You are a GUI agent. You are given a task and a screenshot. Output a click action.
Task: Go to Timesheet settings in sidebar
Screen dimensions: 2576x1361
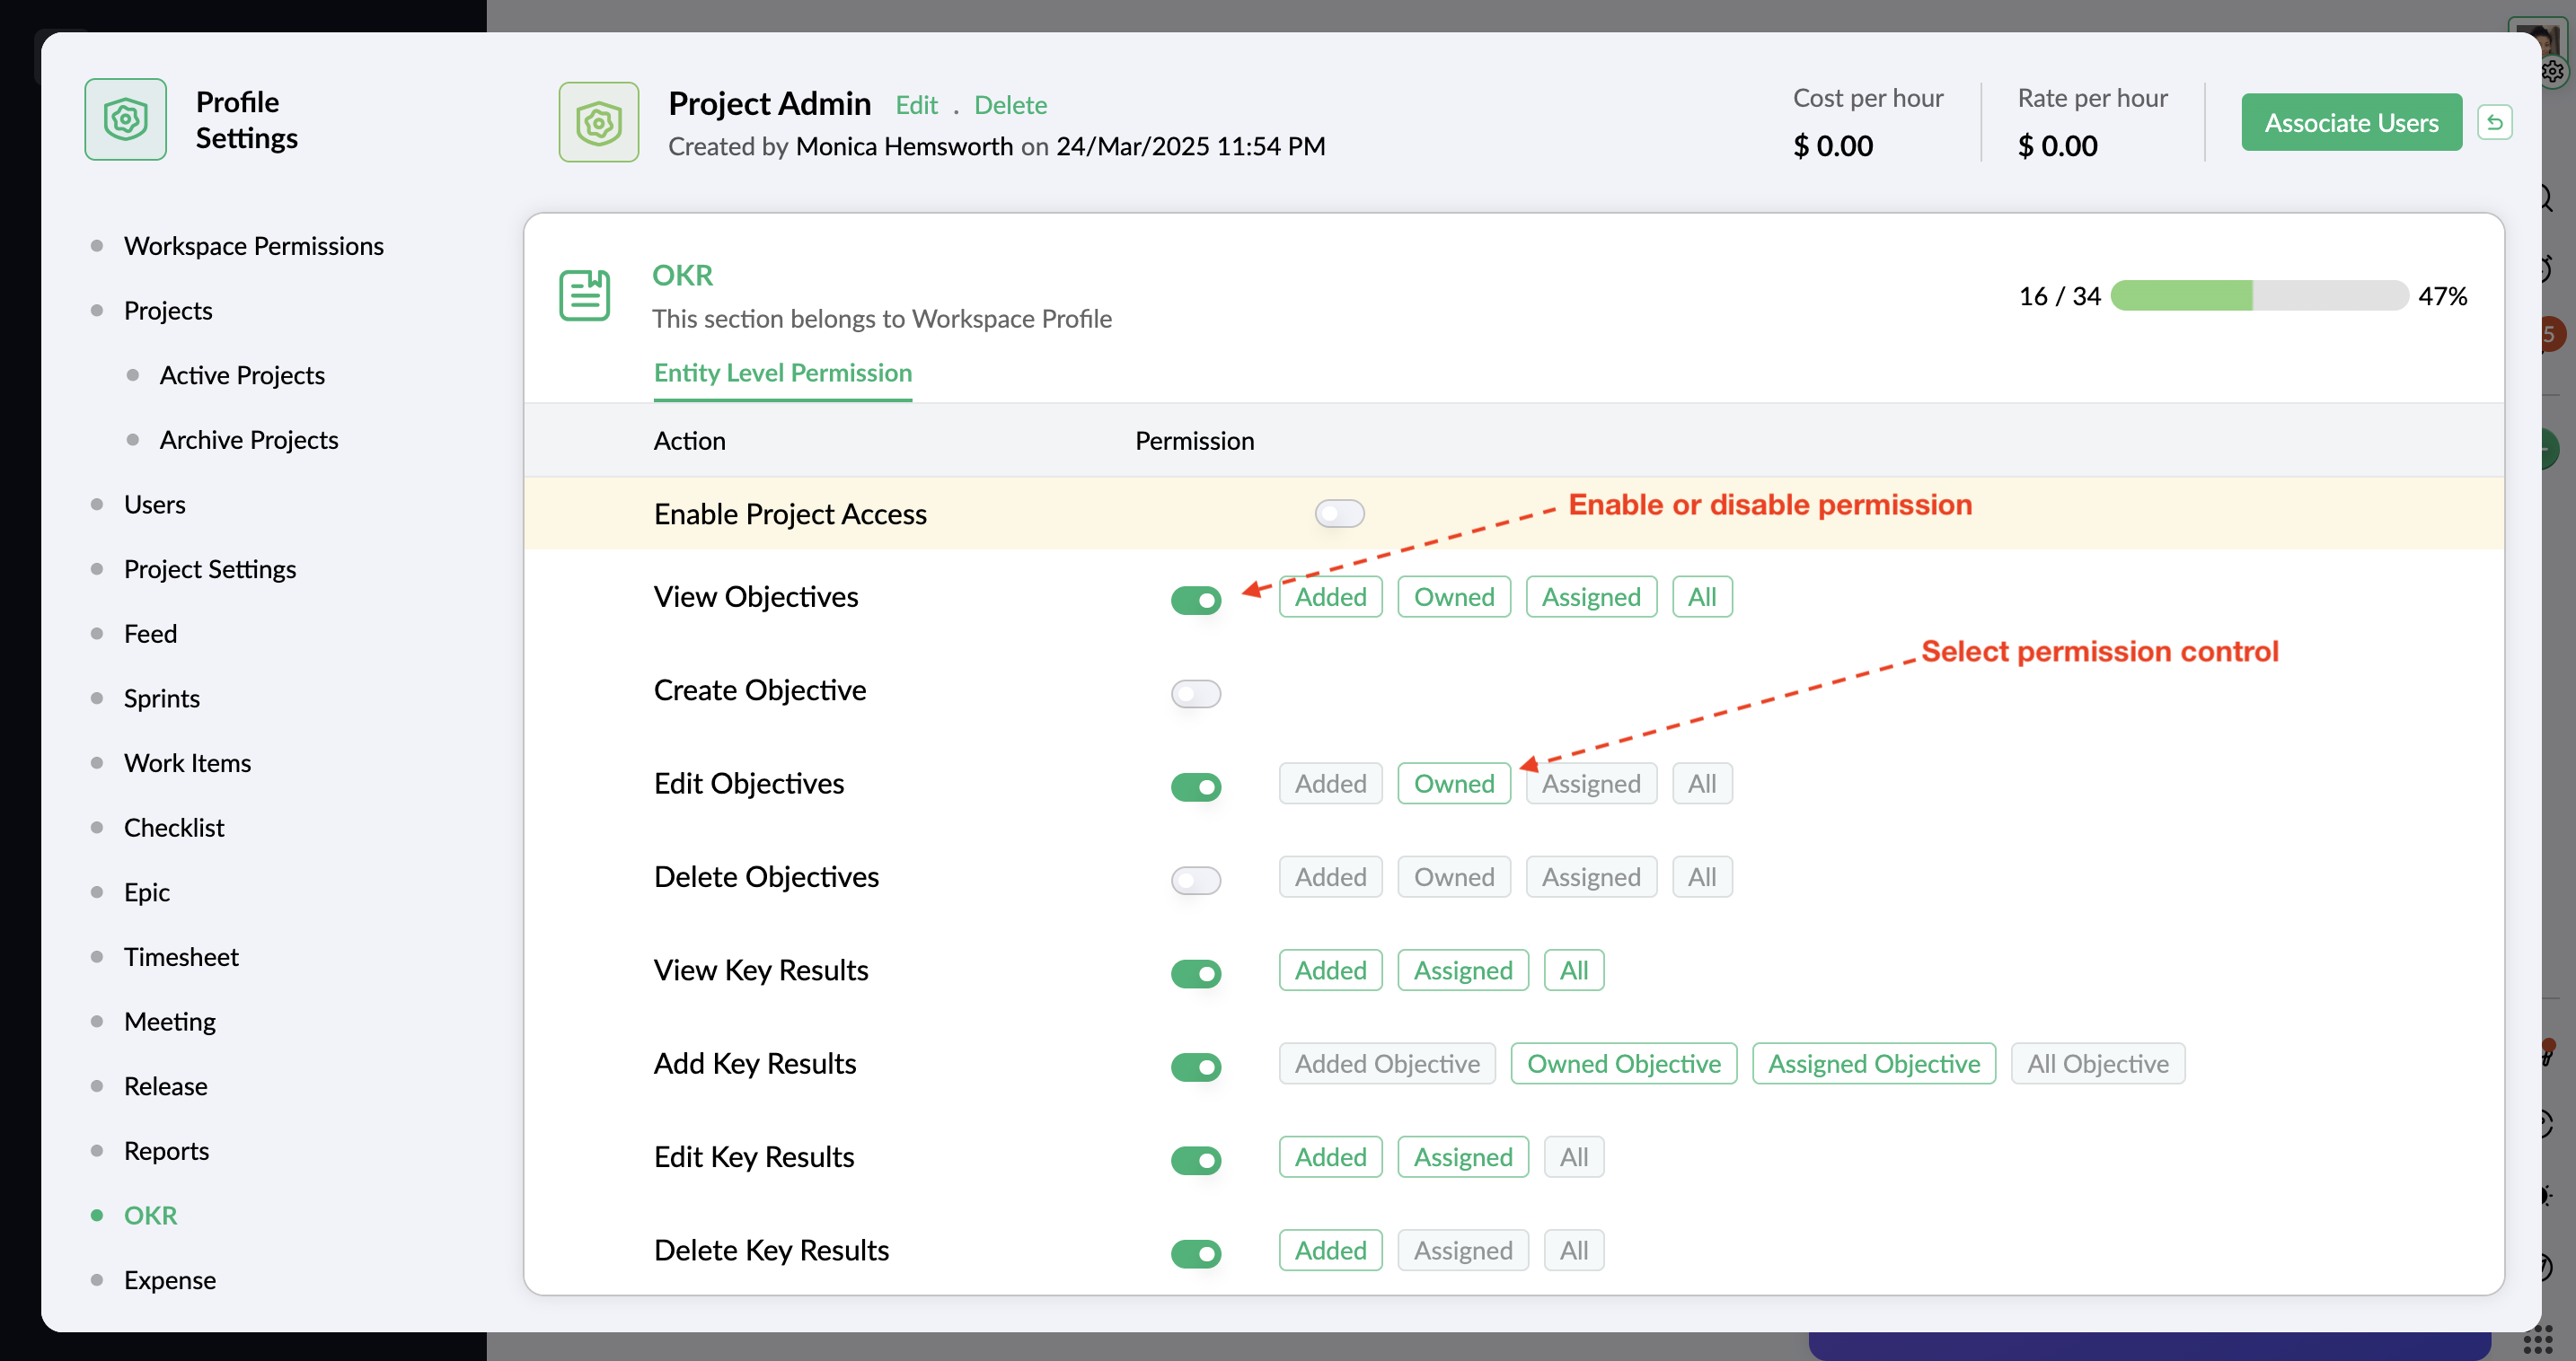(x=181, y=956)
